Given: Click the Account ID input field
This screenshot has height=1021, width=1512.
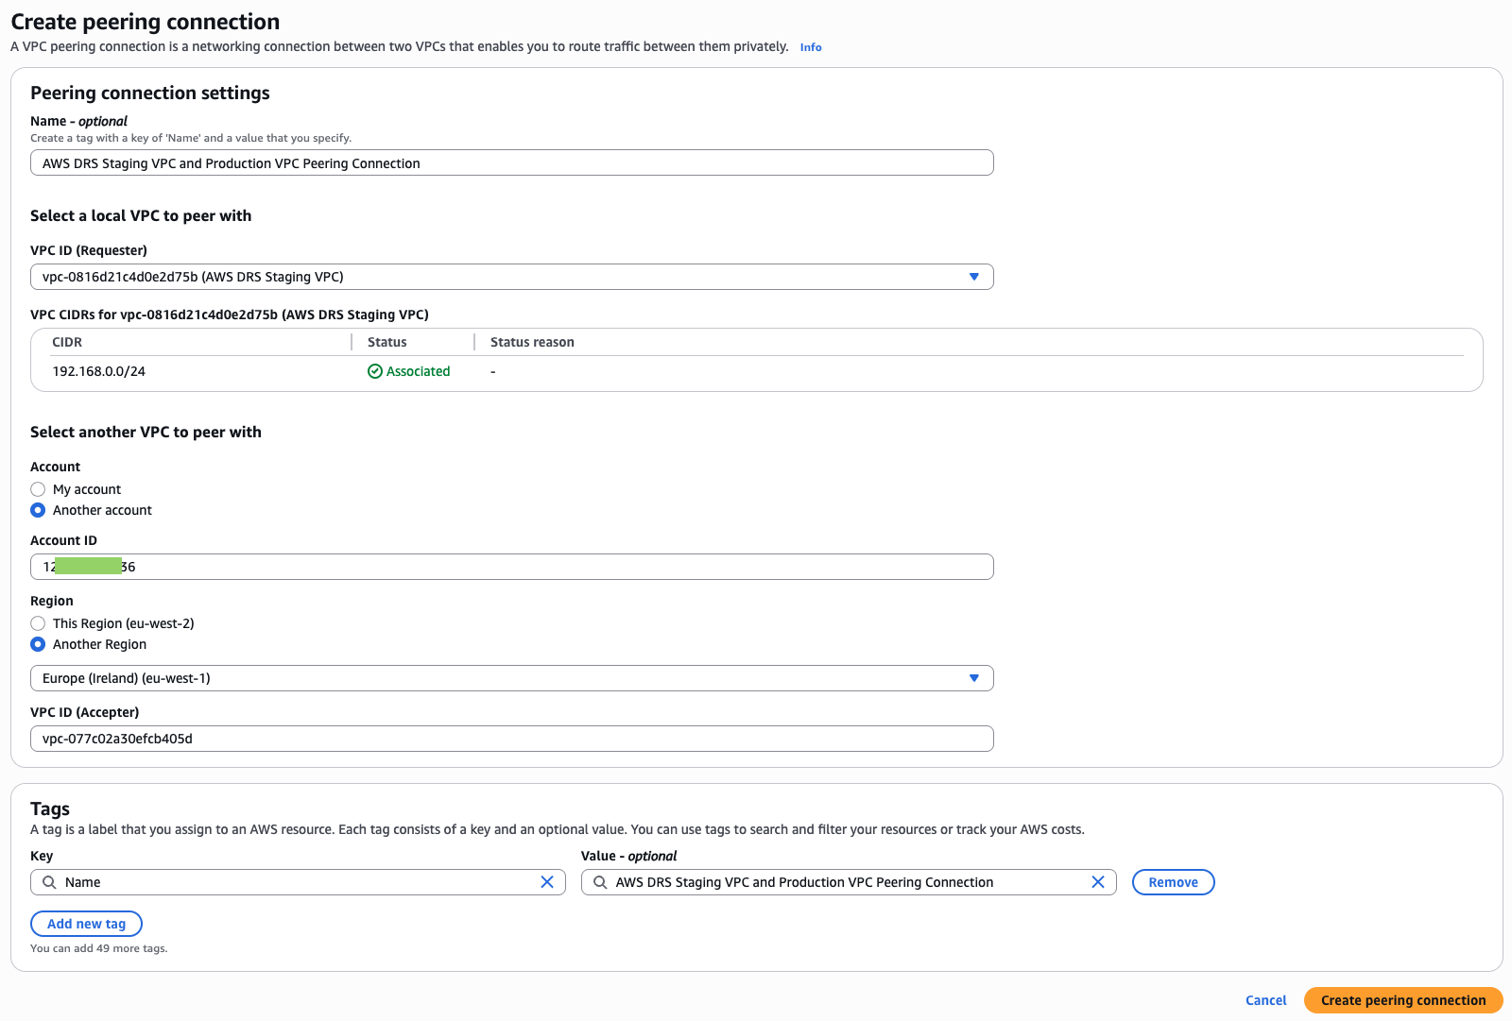Looking at the screenshot, I should (511, 567).
